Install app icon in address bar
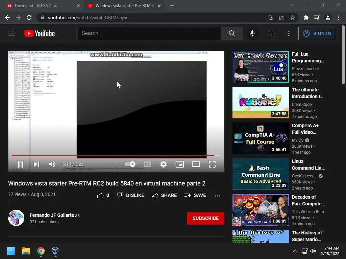346x259 pixels. [271, 18]
